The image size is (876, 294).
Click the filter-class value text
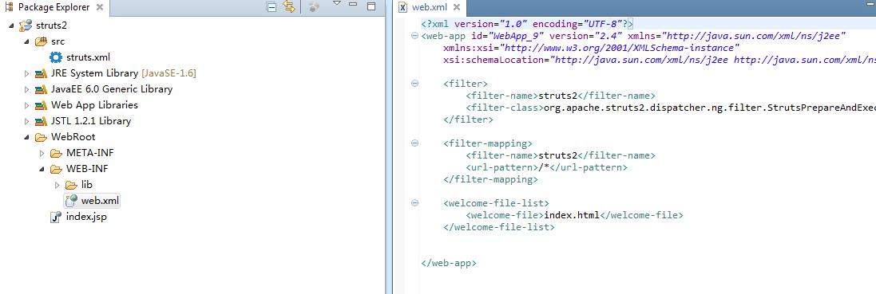pyautogui.click(x=710, y=108)
